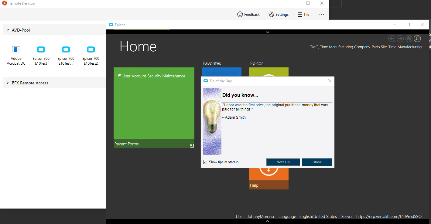The height and width of the screenshot is (224, 431).
Task: Expand the BFX Remote Access group
Action: tap(8, 83)
